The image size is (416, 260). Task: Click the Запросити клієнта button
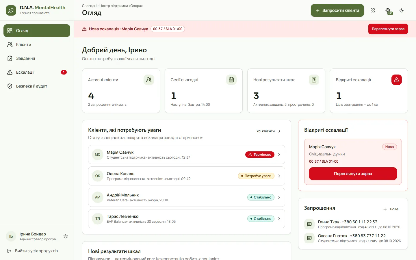click(x=337, y=10)
